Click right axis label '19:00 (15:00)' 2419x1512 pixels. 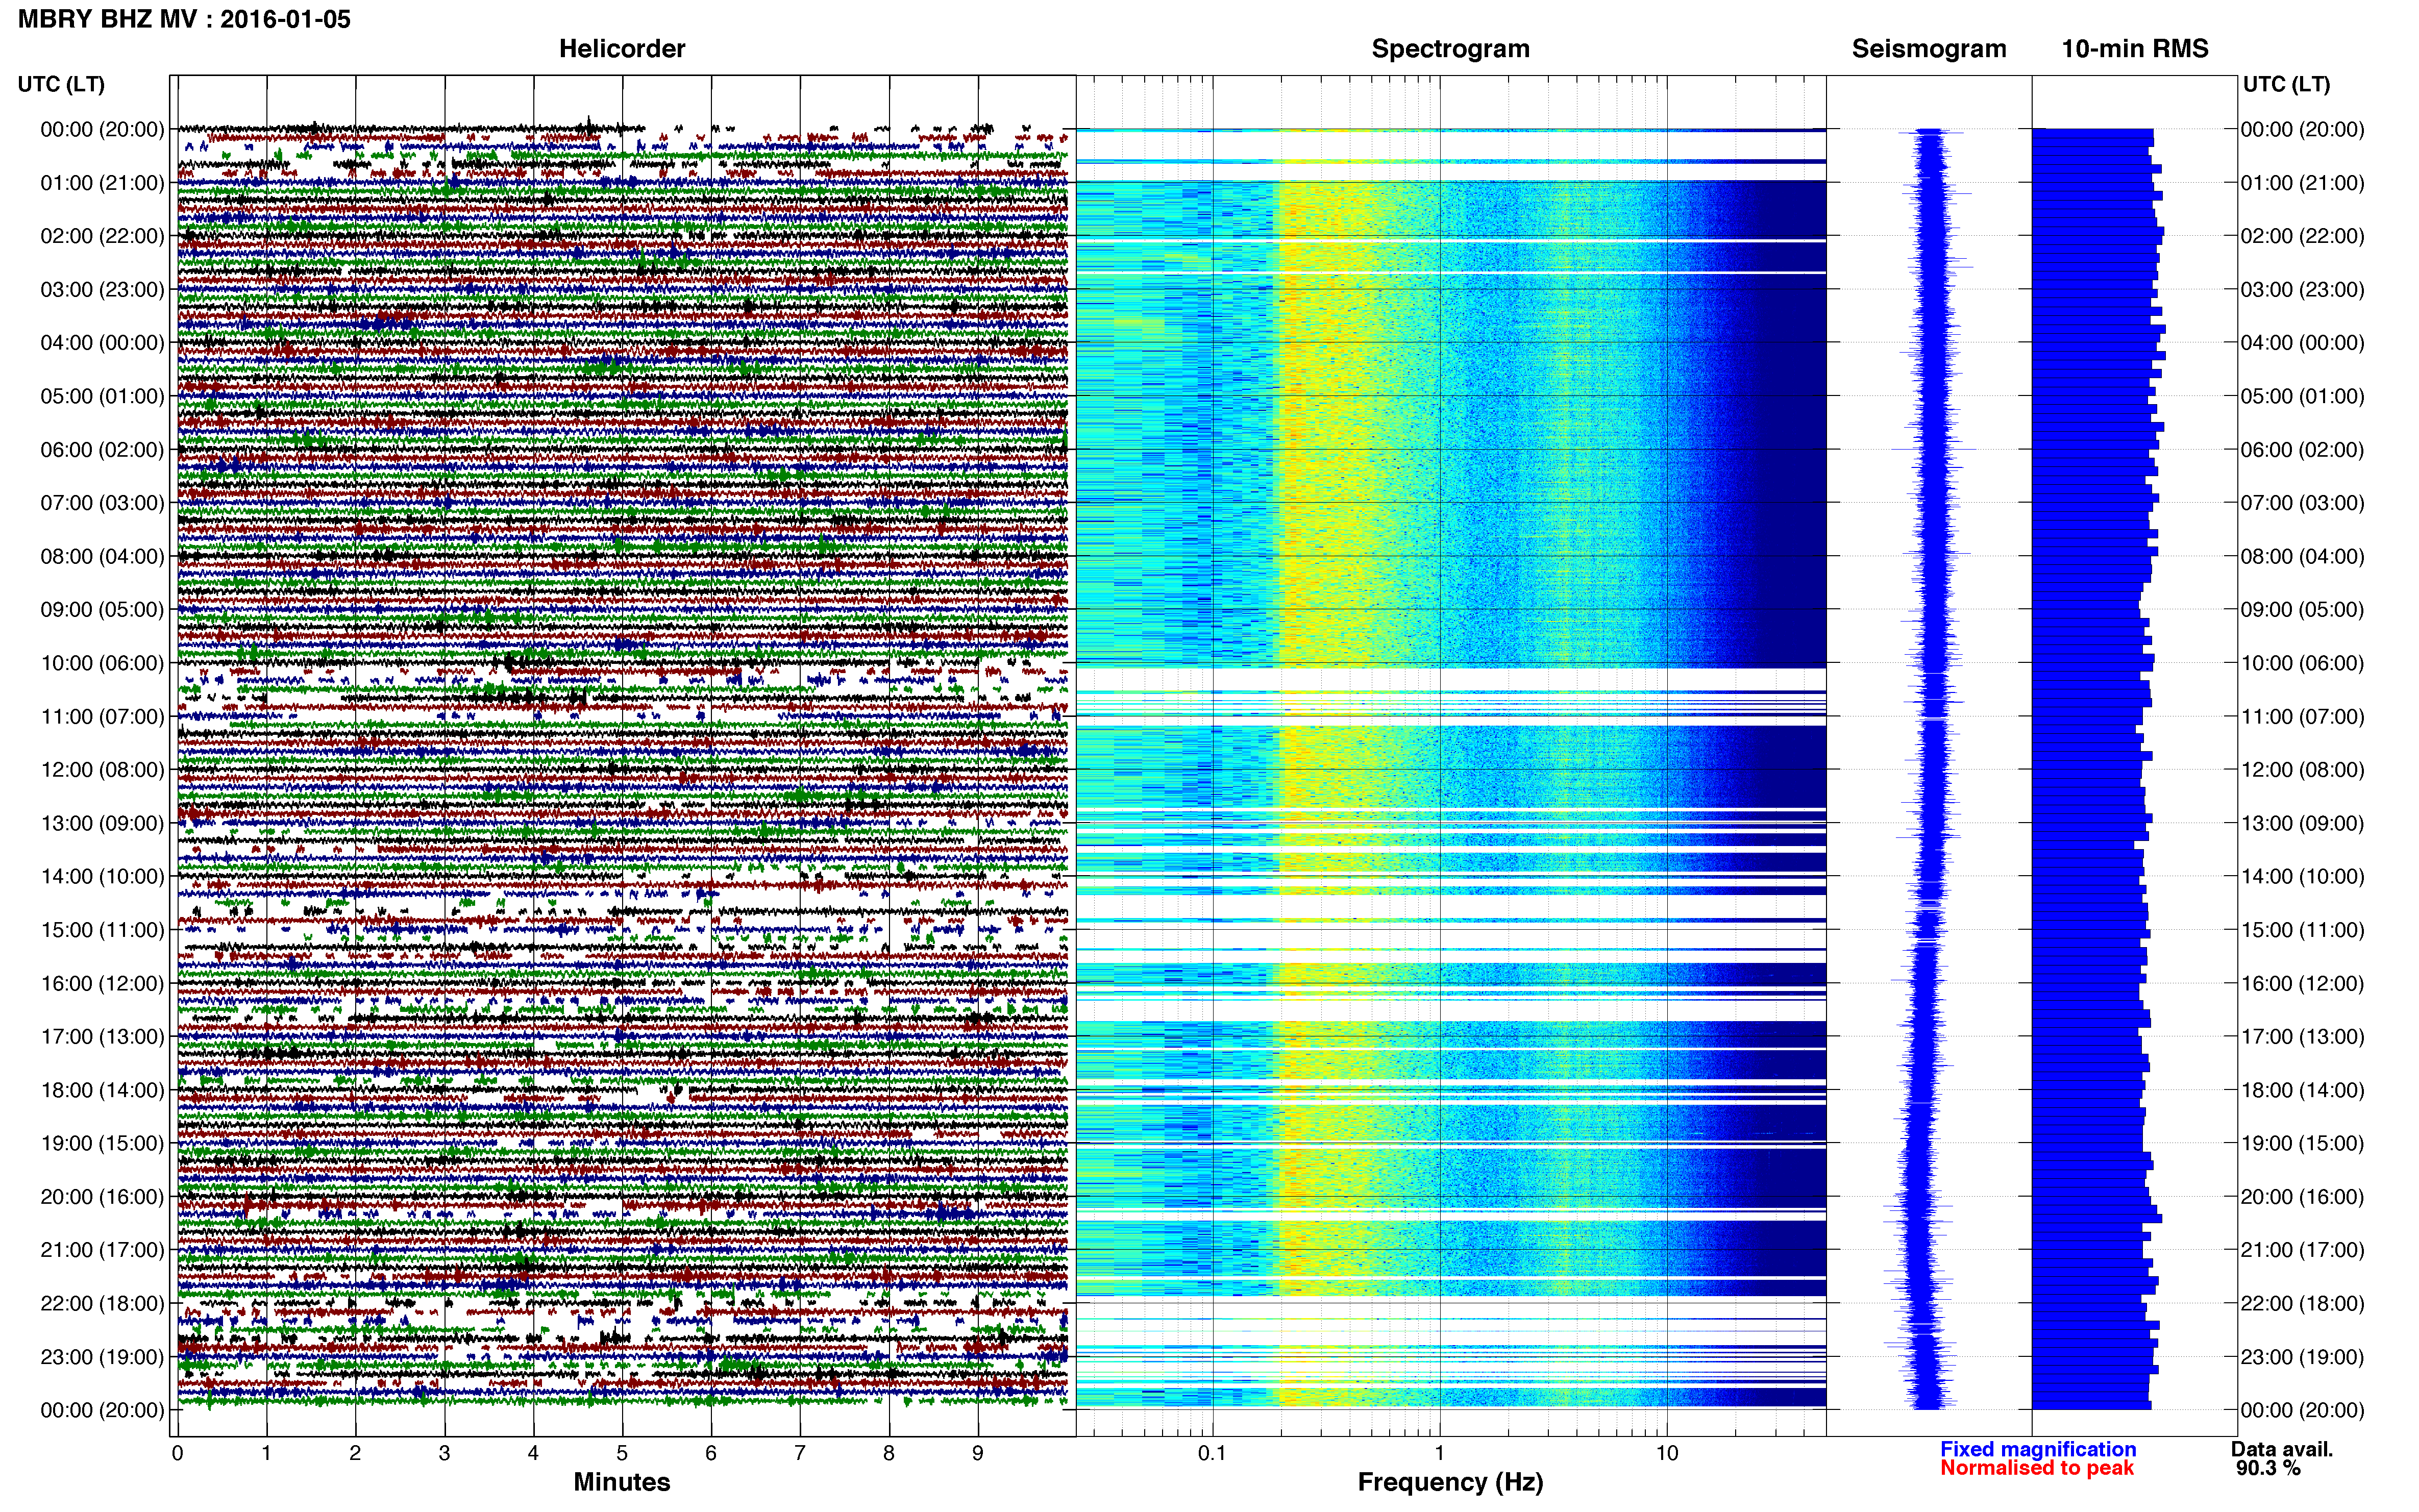tap(2302, 1143)
